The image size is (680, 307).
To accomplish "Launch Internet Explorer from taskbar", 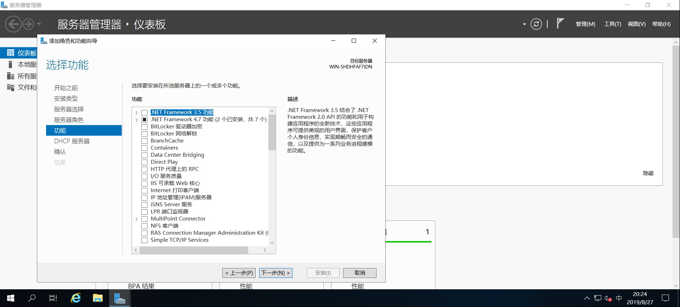I will [x=76, y=298].
